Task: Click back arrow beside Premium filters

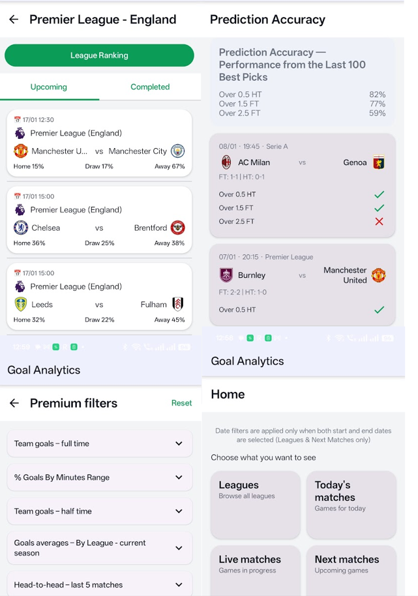Action: (x=14, y=403)
